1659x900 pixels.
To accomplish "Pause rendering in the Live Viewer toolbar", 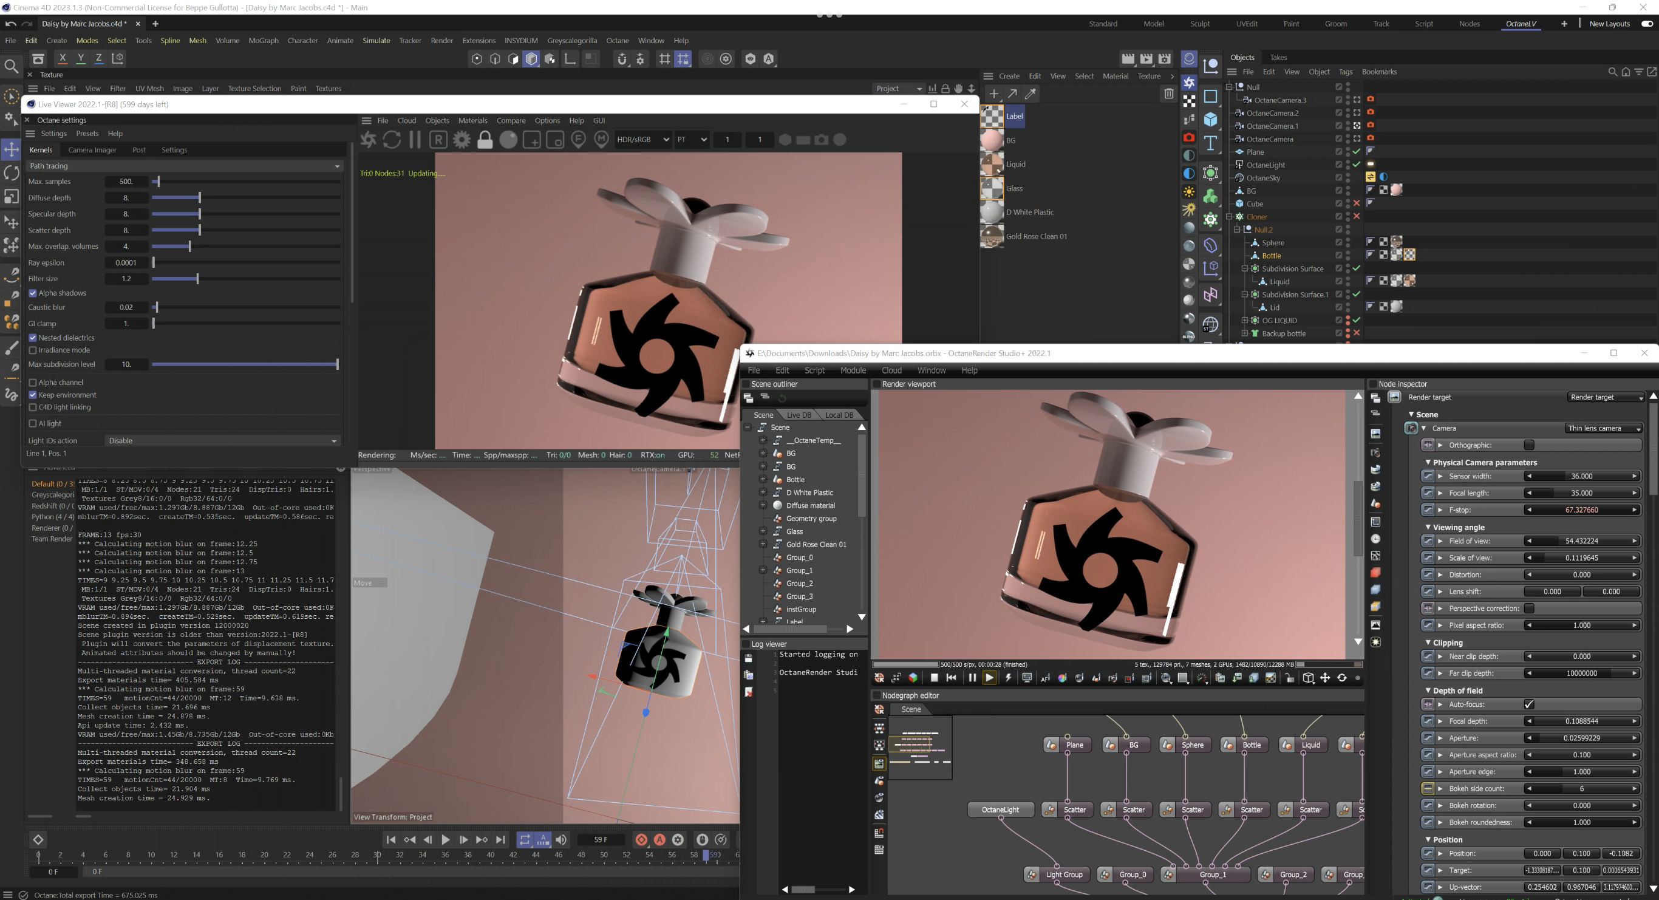I will click(x=415, y=140).
